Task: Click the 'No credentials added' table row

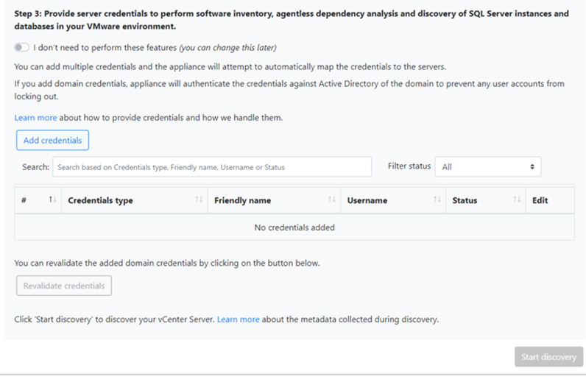Action: tap(294, 227)
